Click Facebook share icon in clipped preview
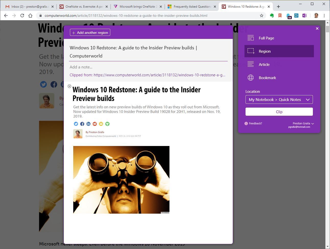Screen dimensions: 330x249 82,124
